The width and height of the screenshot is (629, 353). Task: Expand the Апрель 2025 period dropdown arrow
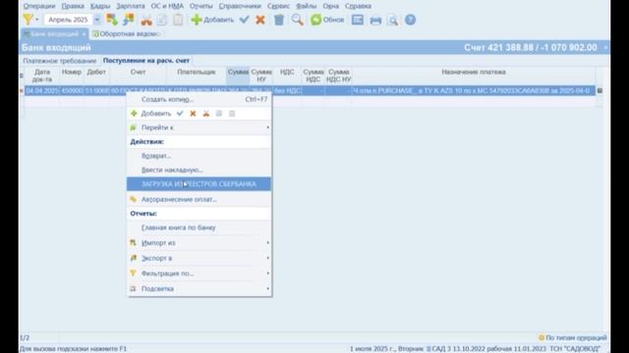tap(97, 20)
